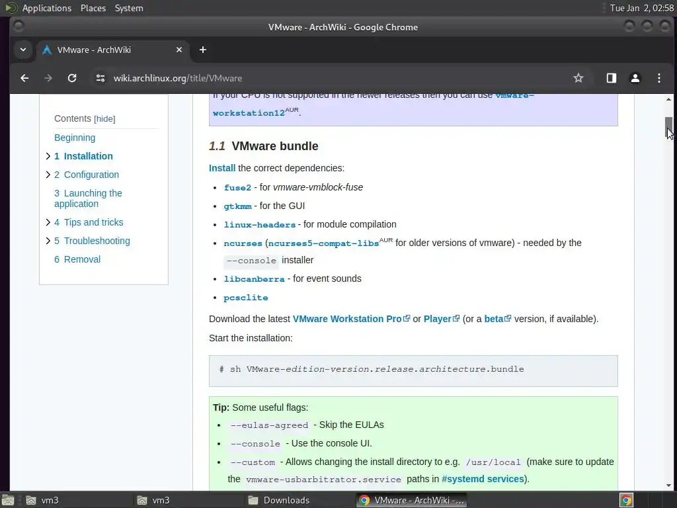Open 2 Configuration contents link
Image resolution: width=677 pixels, height=508 pixels.
[x=87, y=175]
